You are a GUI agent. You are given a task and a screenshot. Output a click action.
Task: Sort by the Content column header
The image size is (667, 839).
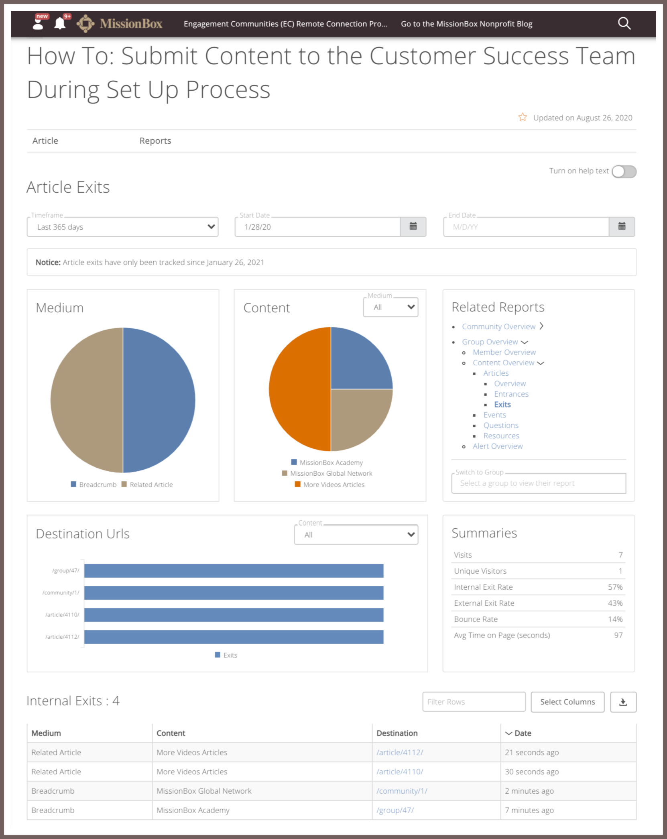point(171,733)
